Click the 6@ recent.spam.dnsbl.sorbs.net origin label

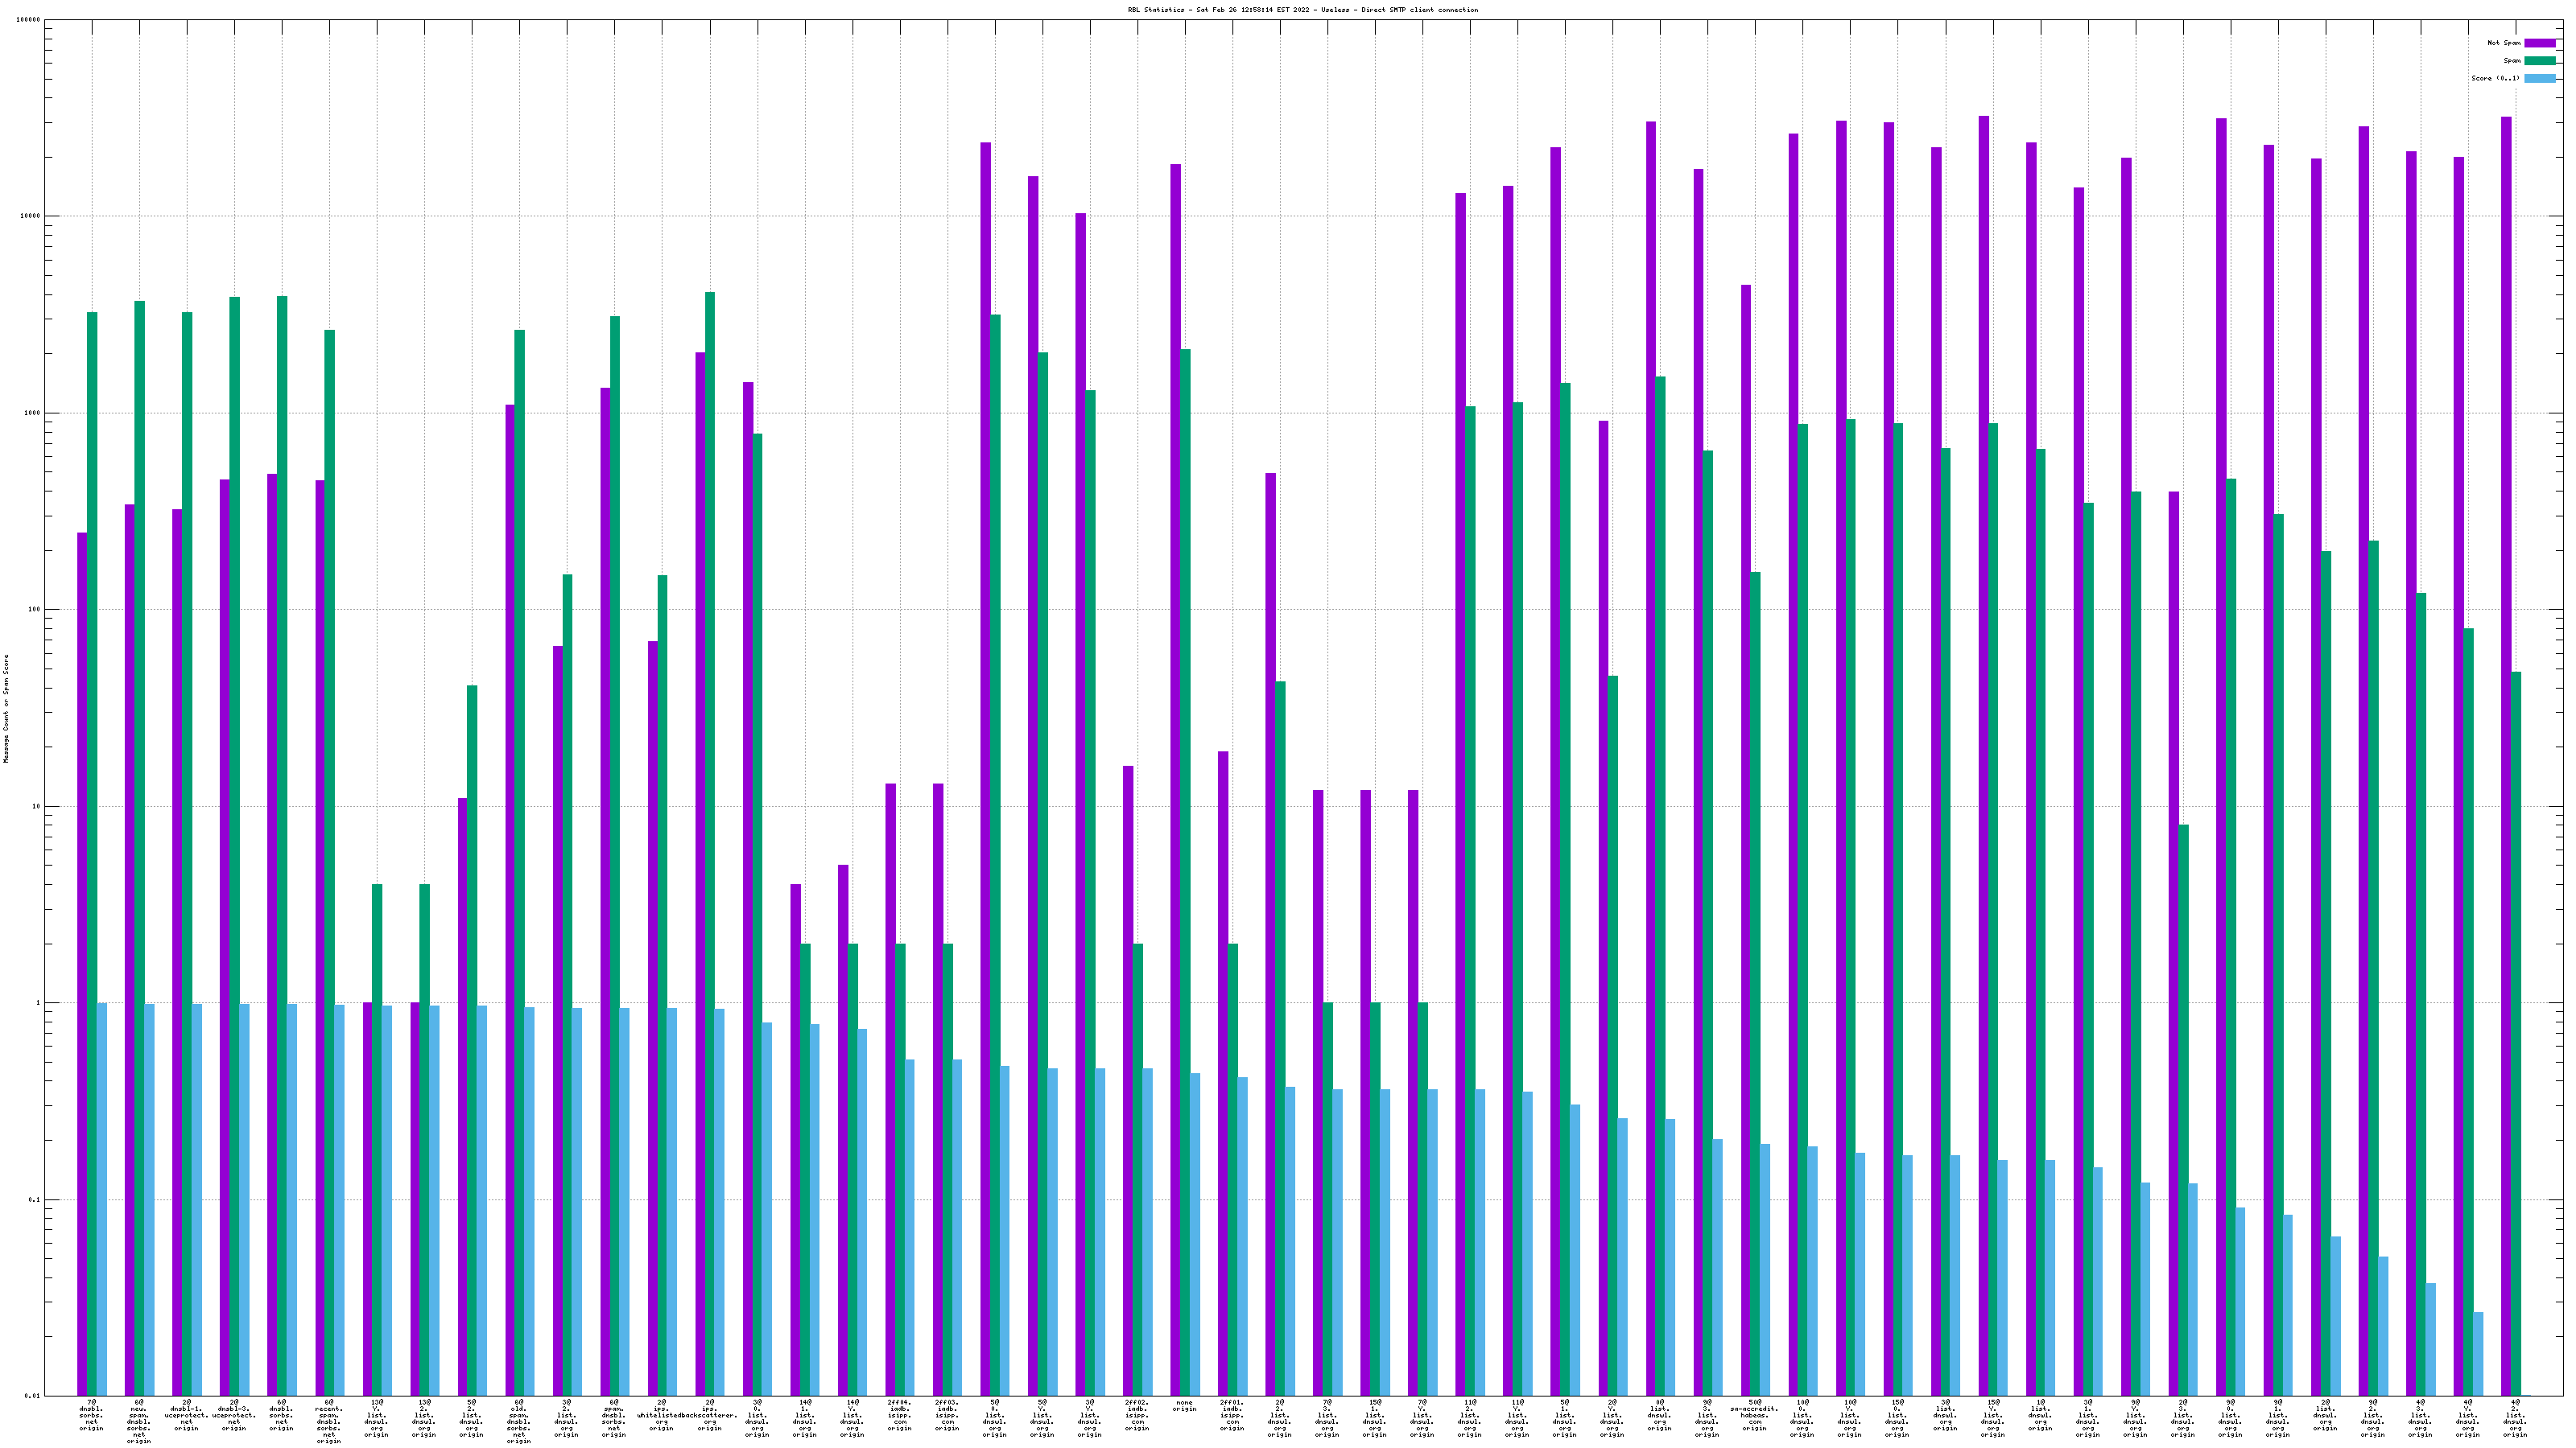click(x=329, y=1421)
